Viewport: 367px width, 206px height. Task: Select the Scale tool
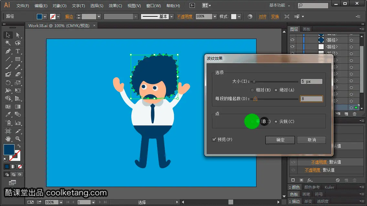coord(18,83)
